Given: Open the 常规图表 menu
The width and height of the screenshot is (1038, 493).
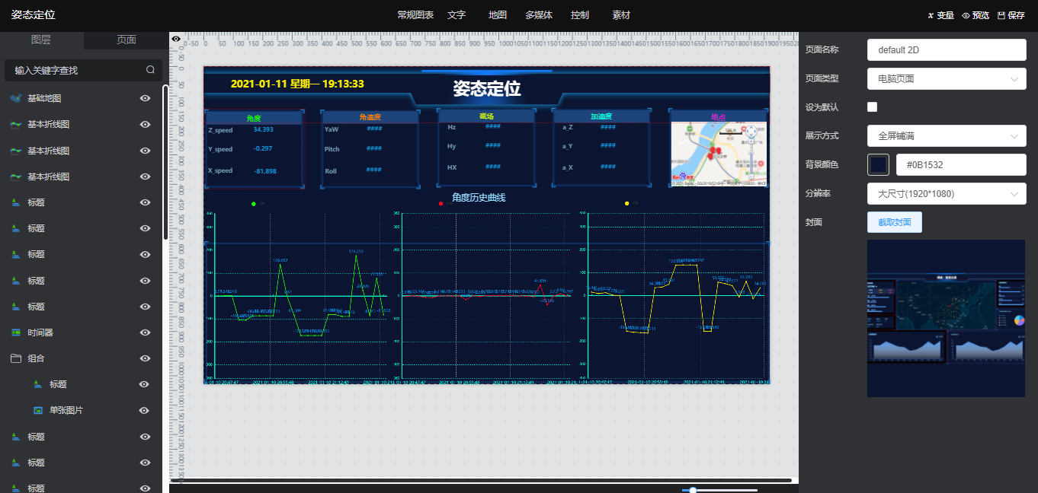Looking at the screenshot, I should pos(415,15).
